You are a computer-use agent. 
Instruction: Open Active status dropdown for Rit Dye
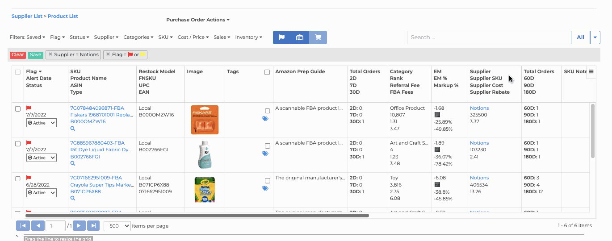(x=42, y=158)
